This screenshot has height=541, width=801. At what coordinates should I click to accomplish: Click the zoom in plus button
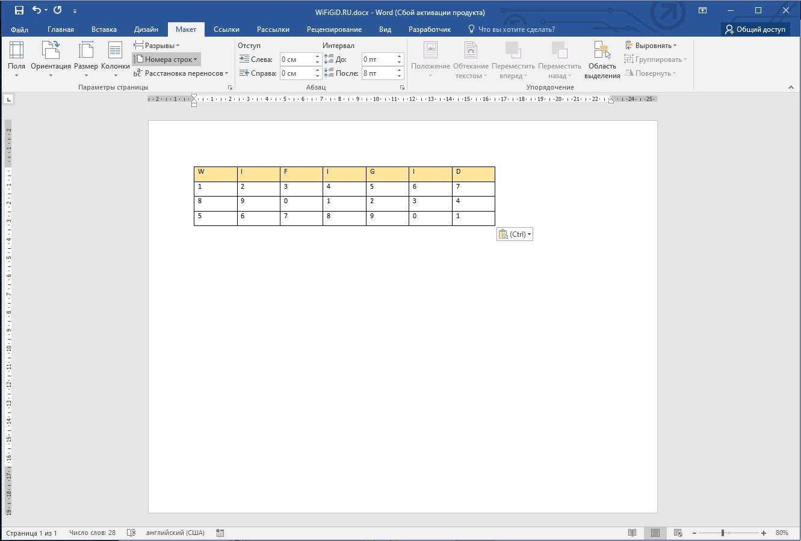click(764, 533)
